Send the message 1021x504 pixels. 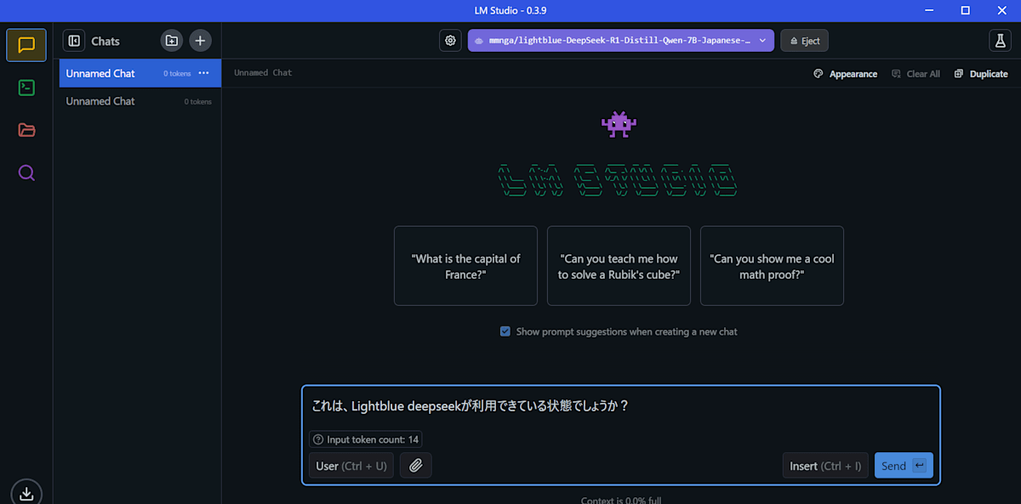click(x=904, y=466)
